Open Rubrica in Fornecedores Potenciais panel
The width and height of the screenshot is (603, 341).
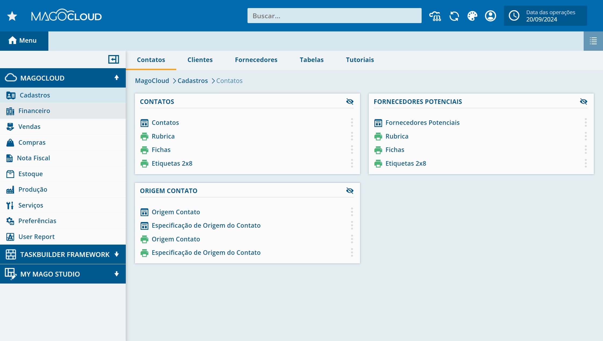[x=397, y=136]
